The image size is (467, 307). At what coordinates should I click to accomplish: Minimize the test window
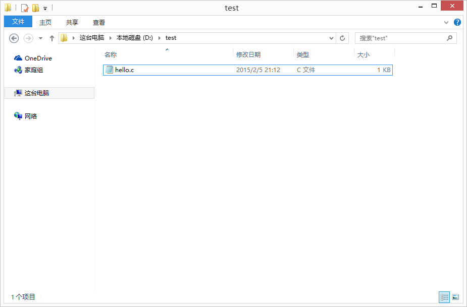[421, 7]
